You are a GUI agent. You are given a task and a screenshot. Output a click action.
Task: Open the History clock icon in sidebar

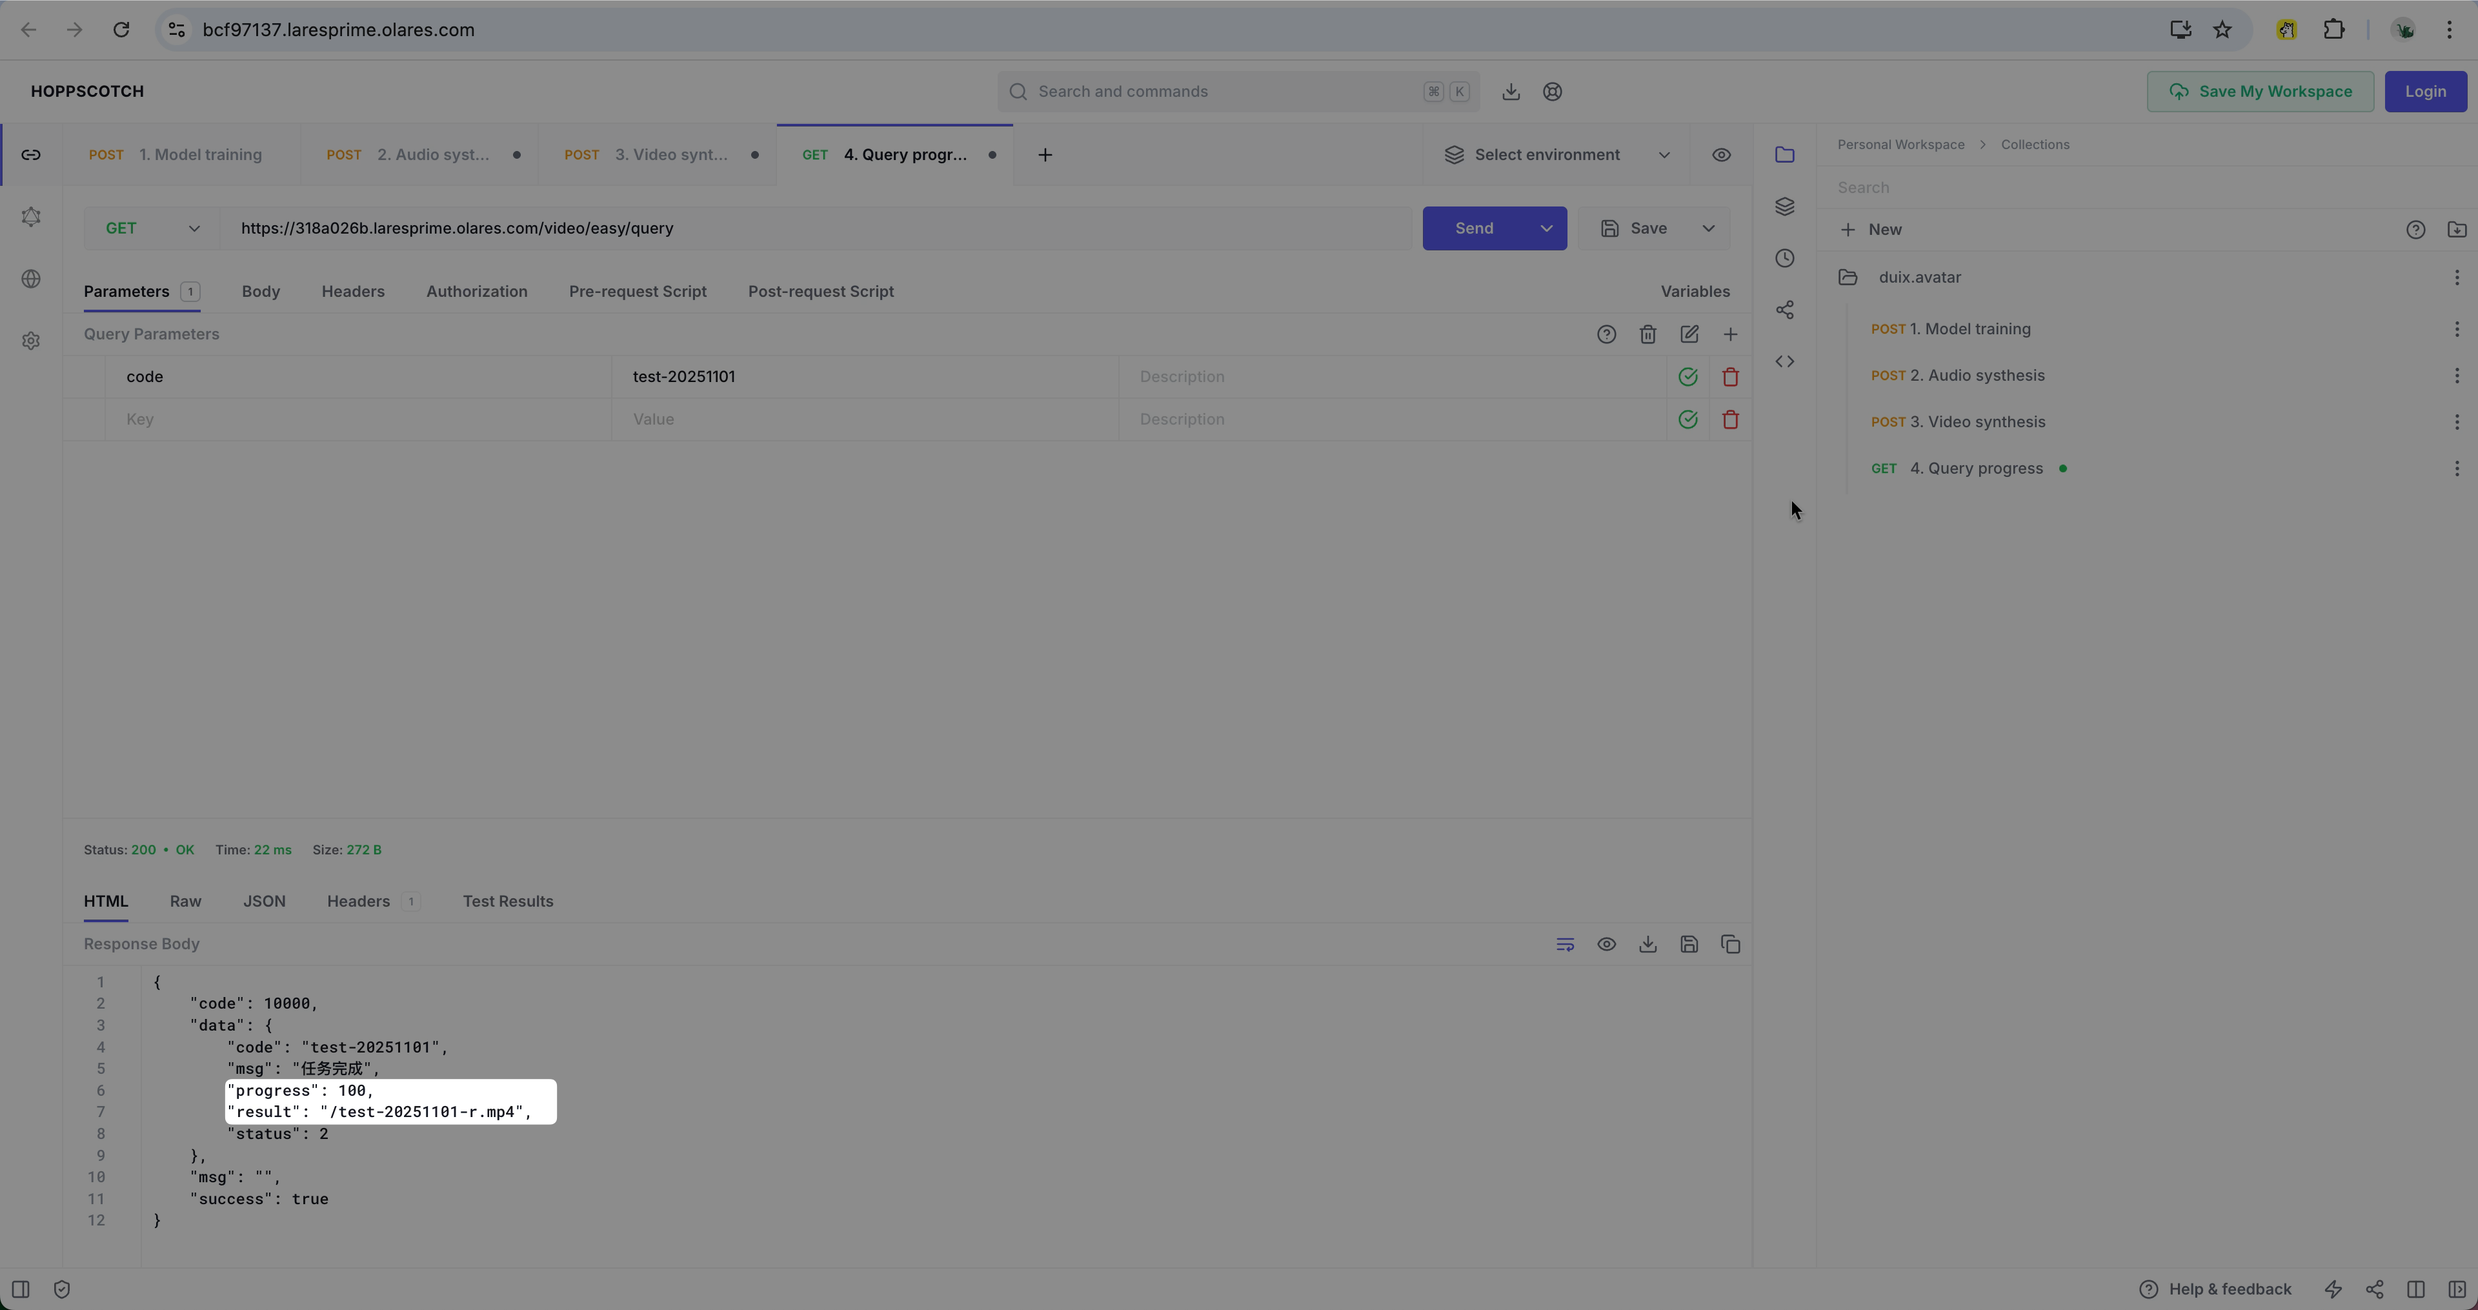pos(1784,257)
